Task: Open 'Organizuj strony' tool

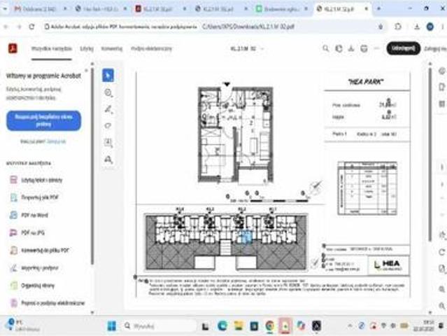Action: pyautogui.click(x=32, y=286)
